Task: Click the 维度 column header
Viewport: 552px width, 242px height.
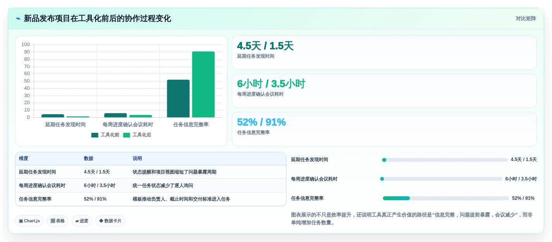Action: (24, 158)
